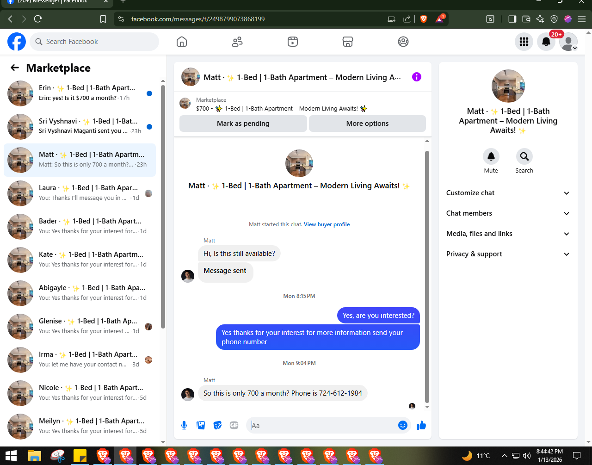This screenshot has width=592, height=465.
Task: Click the browser reload icon
Action: click(38, 19)
